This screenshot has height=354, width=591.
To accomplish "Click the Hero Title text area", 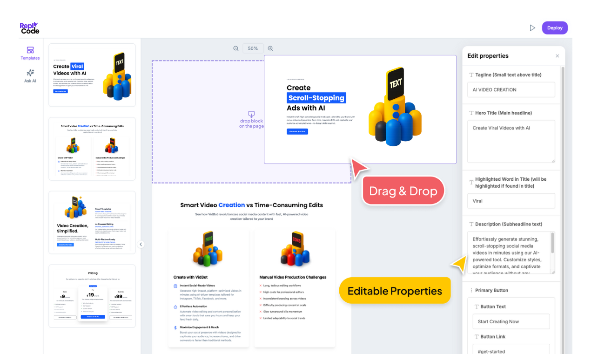I will click(511, 142).
